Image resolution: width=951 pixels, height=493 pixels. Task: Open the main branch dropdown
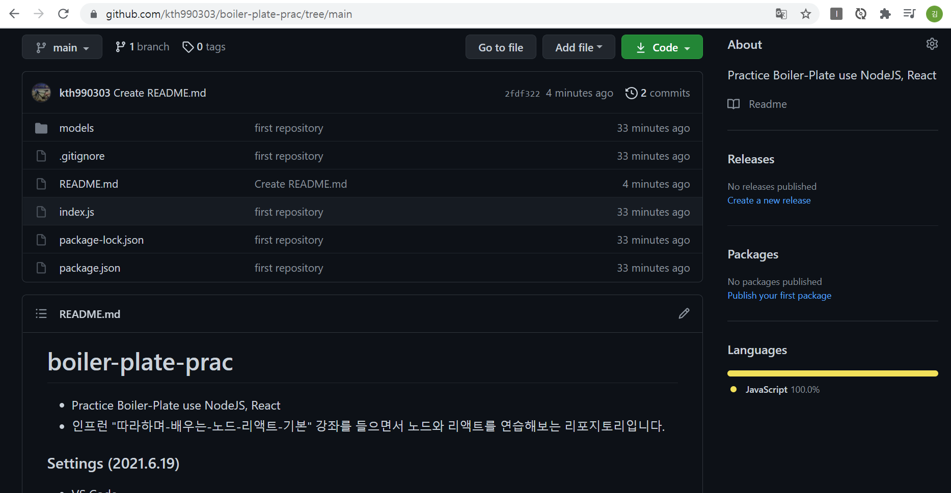click(x=62, y=47)
